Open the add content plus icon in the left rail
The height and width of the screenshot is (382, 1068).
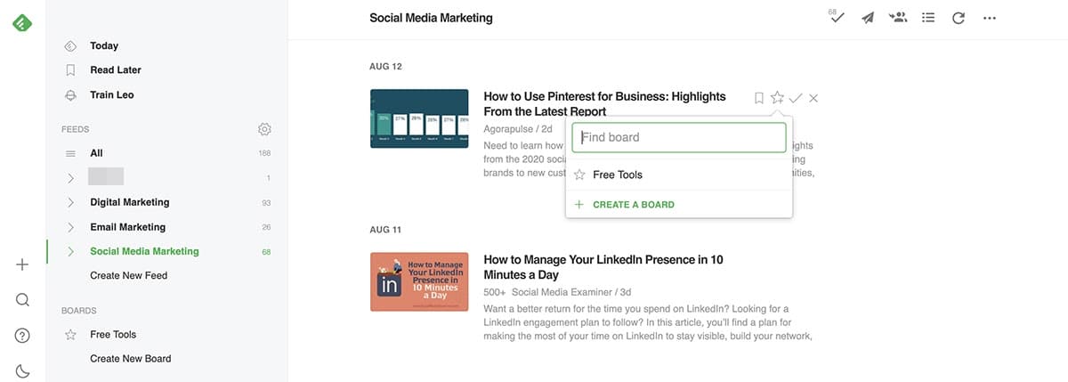pyautogui.click(x=23, y=264)
